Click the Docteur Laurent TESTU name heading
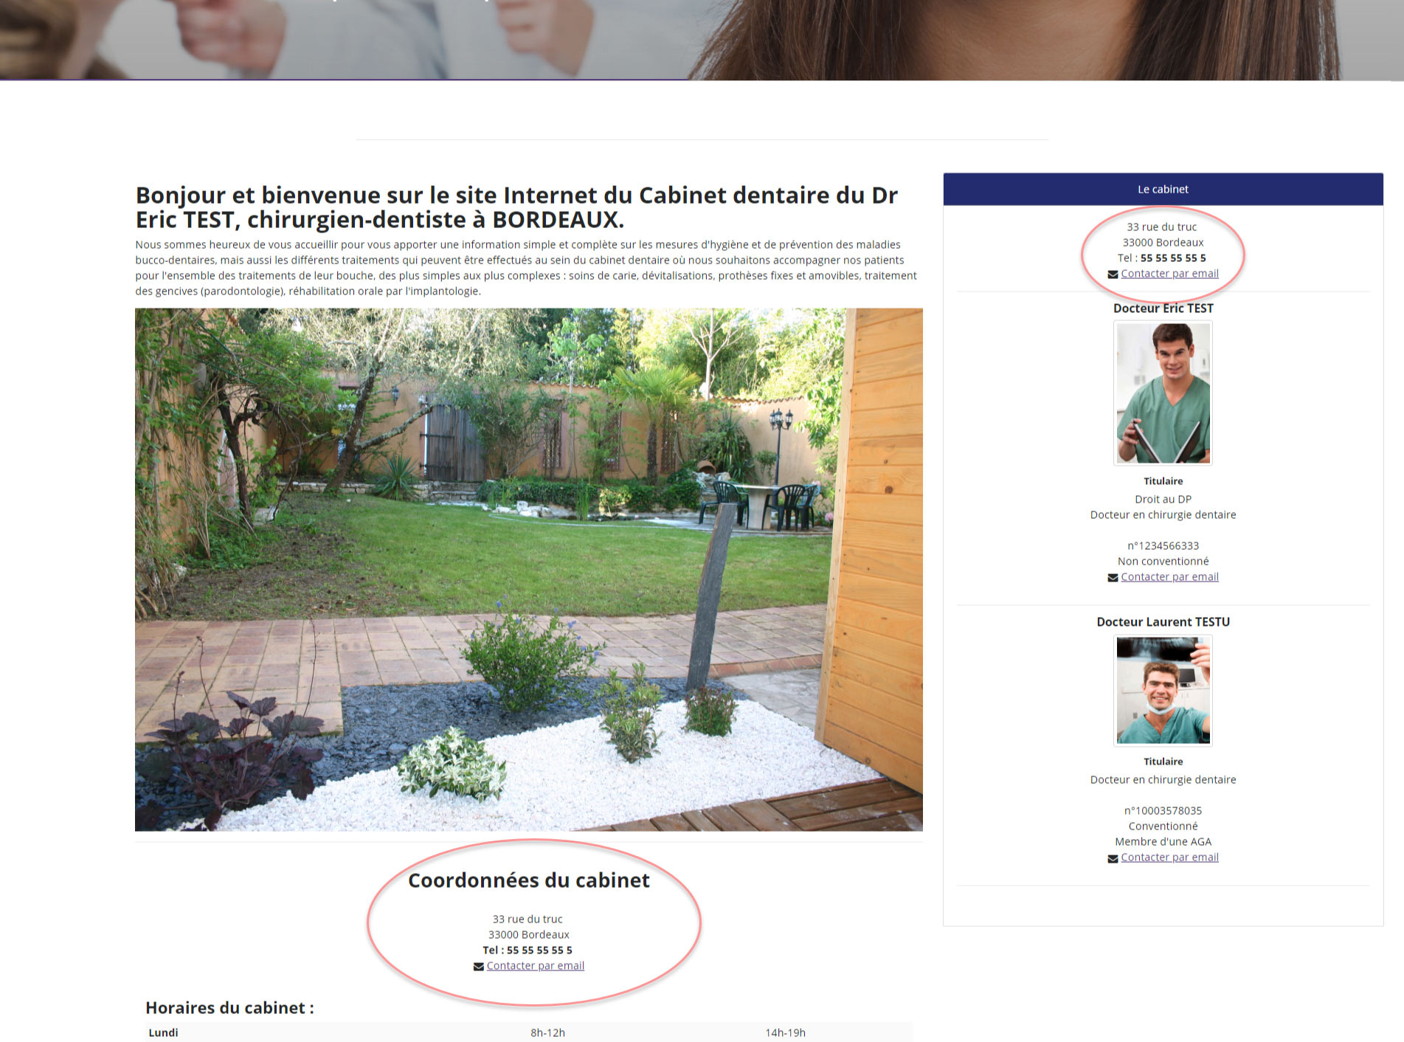Viewport: 1404px width, 1042px height. click(1163, 622)
